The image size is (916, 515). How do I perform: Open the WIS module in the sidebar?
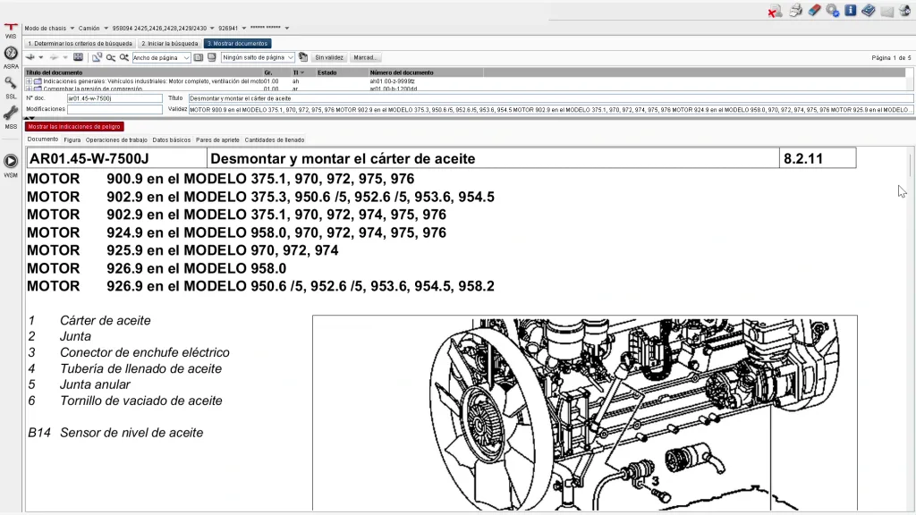point(11,31)
